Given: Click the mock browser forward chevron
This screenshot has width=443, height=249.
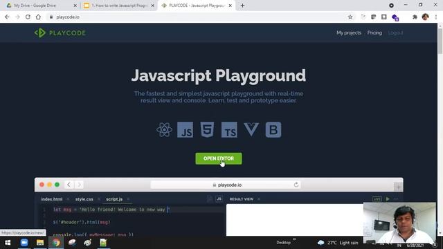Looking at the screenshot, I should [79, 185].
